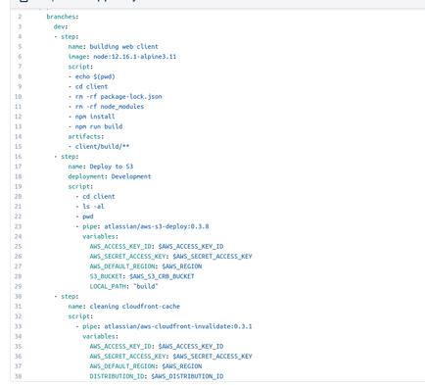
Task: Click 'name: building web client' line
Action: (113, 47)
